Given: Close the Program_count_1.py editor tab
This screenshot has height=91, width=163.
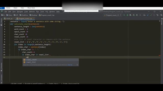Looking at the screenshot, I should click(33, 18).
